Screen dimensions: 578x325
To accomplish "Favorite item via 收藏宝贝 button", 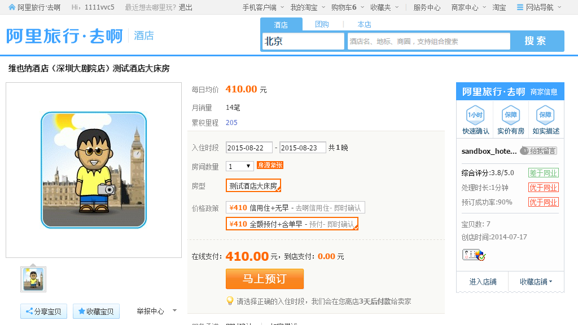I will click(96, 311).
